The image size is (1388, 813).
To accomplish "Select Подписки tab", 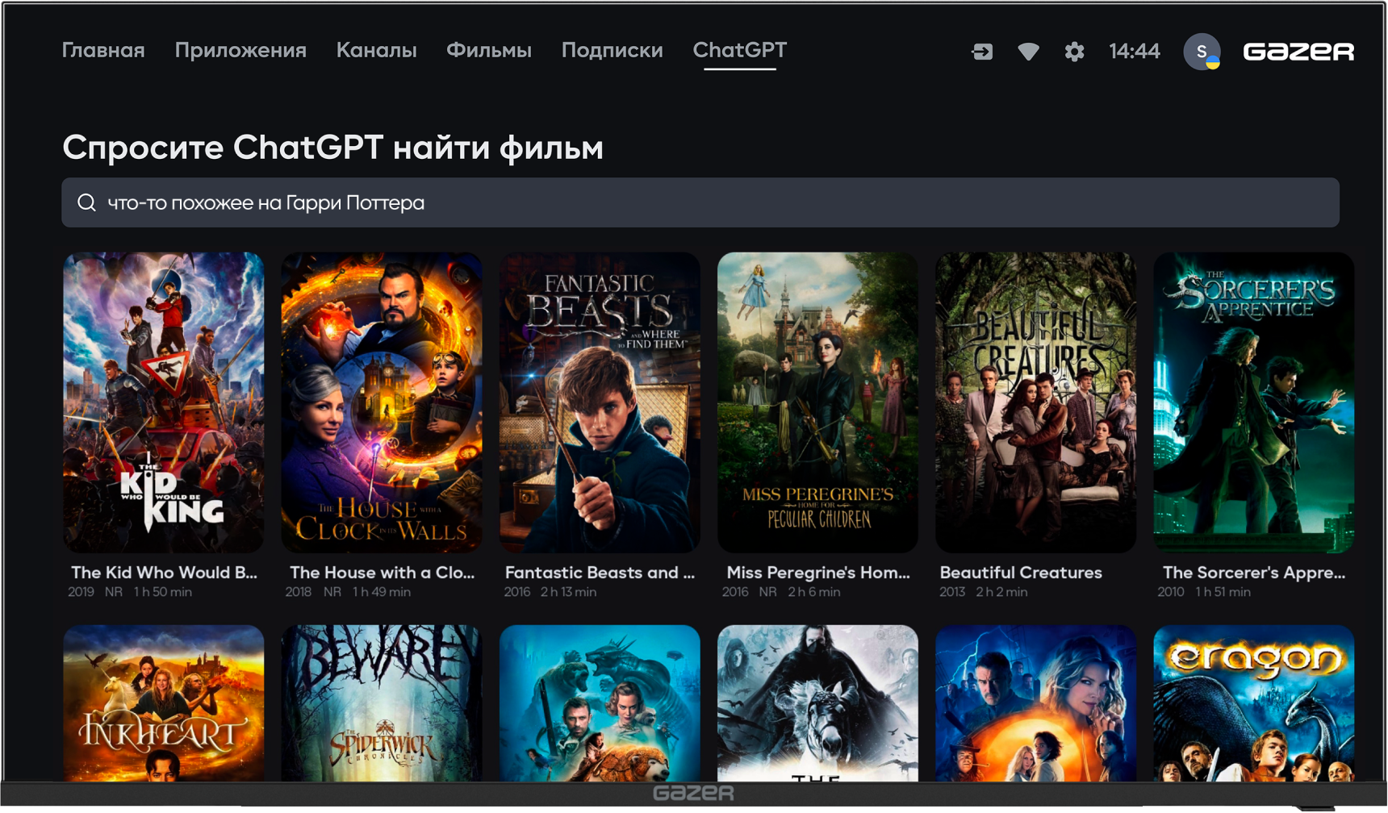I will point(612,50).
